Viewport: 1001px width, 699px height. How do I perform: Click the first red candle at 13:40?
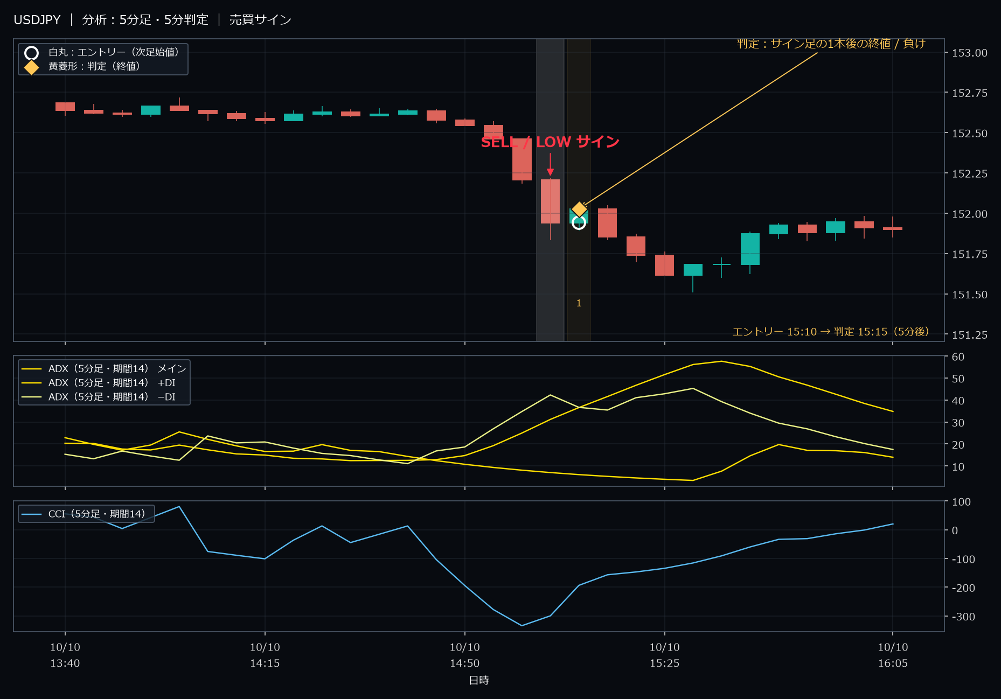click(65, 107)
